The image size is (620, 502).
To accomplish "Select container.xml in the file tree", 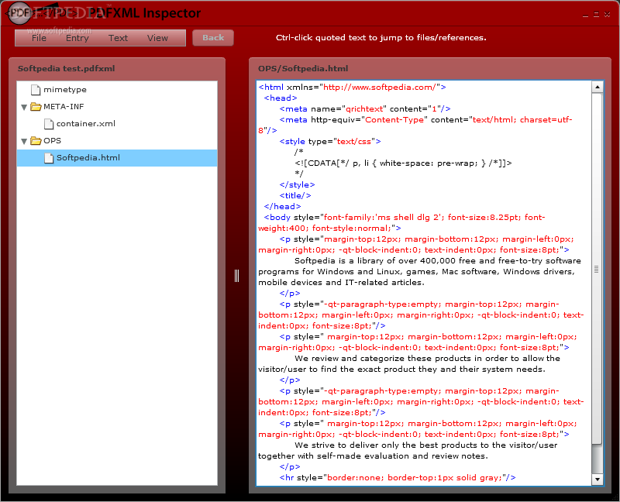I will [86, 124].
